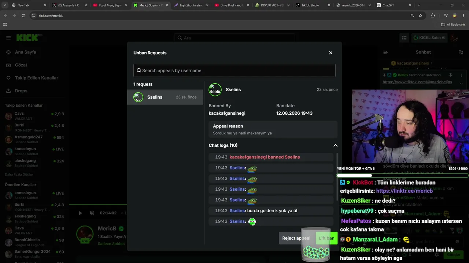The image size is (469, 263).
Task: Open the tab search dropdown
Action: click(x=5, y=5)
